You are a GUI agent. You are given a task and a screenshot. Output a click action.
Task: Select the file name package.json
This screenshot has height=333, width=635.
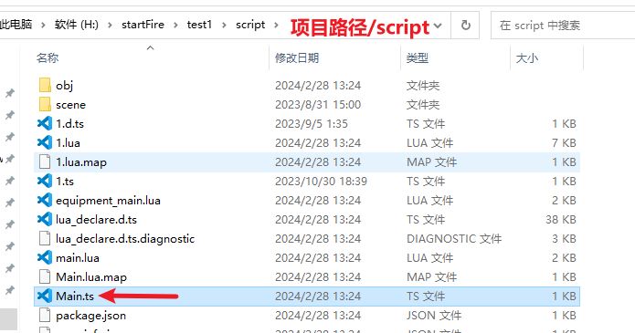tap(90, 316)
